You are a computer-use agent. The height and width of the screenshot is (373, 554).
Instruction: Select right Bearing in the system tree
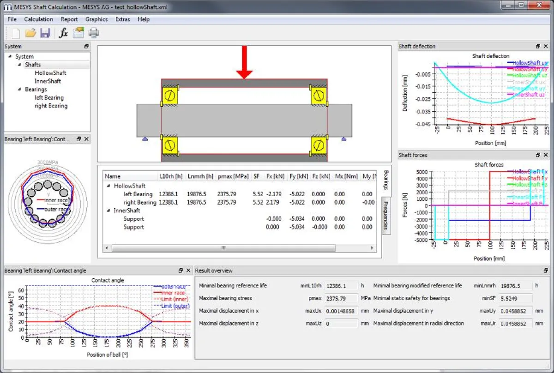(51, 106)
